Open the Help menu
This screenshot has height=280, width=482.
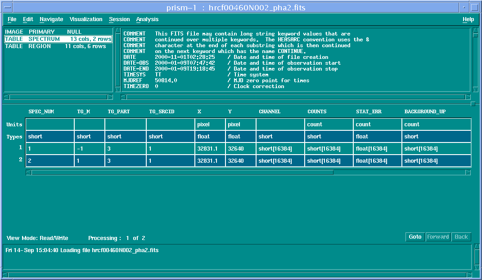click(468, 19)
